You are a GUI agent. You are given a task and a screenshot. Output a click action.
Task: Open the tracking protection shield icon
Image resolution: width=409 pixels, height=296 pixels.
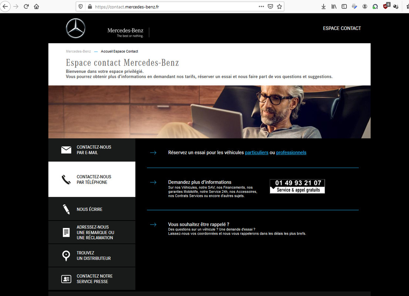pyautogui.click(x=81, y=7)
